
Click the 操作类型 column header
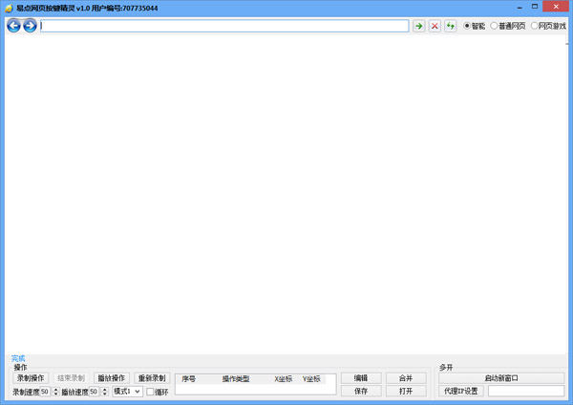click(236, 379)
